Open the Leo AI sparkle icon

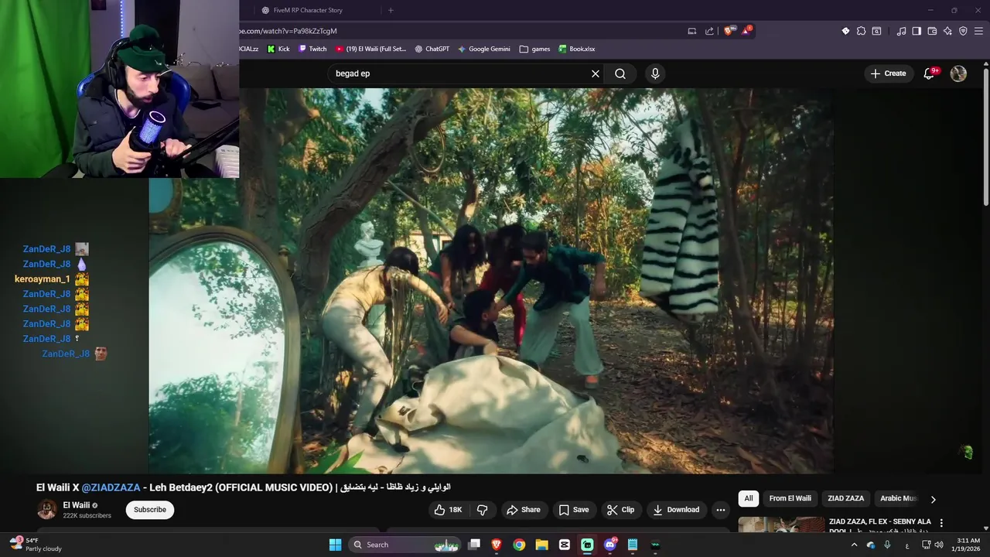click(x=947, y=31)
